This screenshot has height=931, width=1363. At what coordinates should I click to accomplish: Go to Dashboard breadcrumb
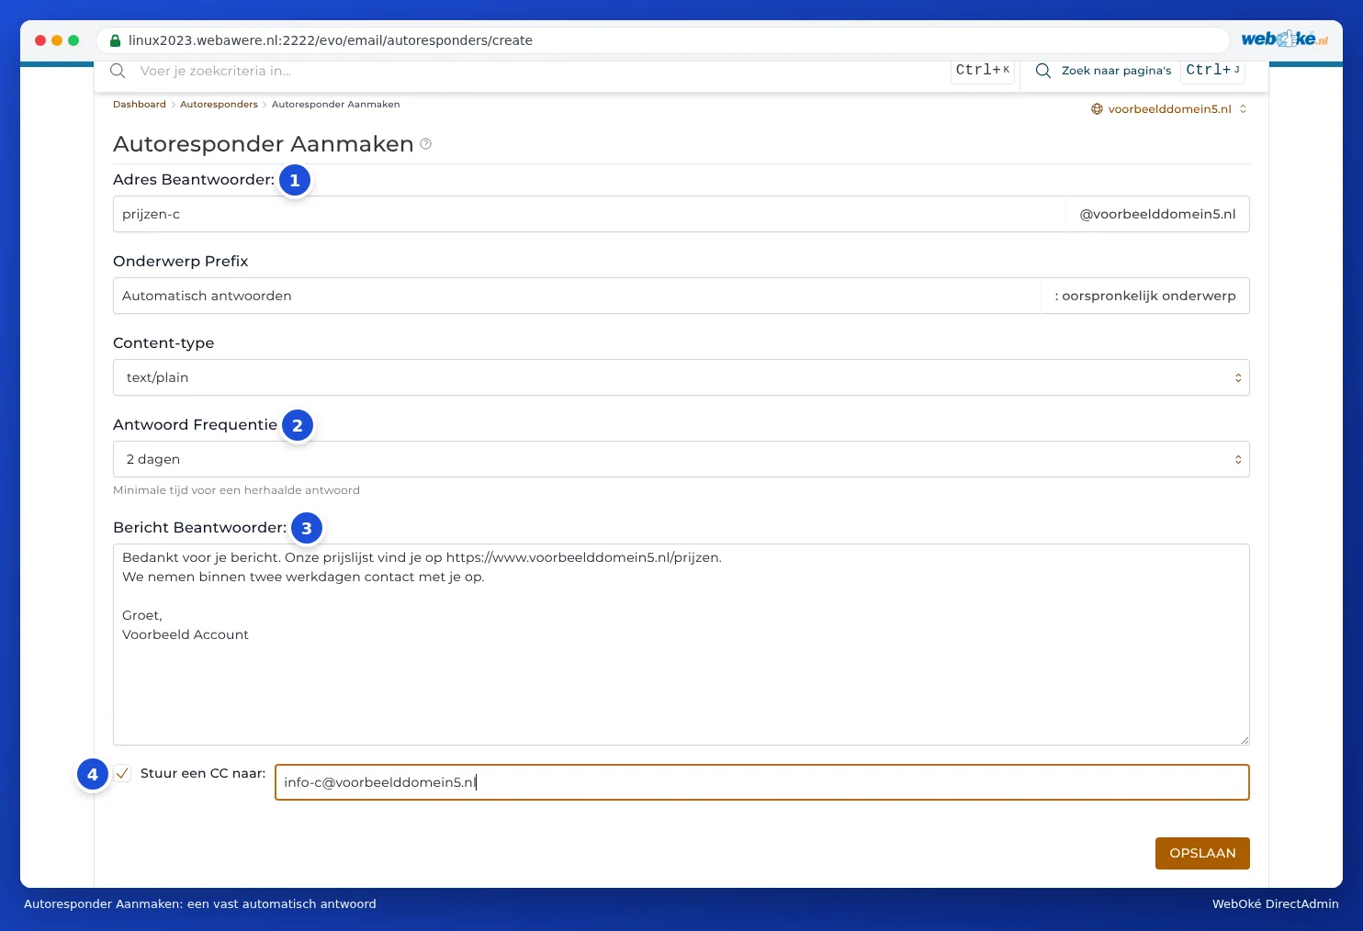tap(140, 105)
